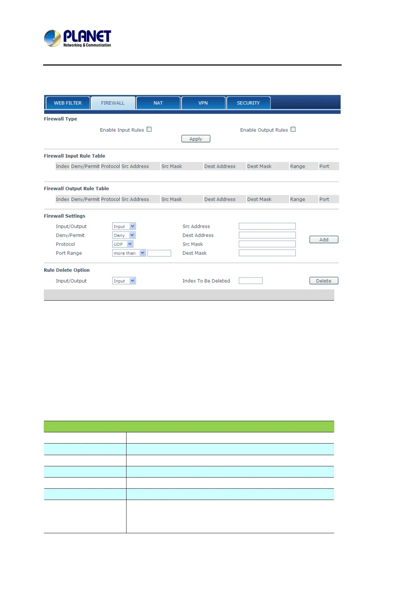Switch to the WEB FILTER tab
Viewport: 417px width, 590px height.
(x=68, y=103)
